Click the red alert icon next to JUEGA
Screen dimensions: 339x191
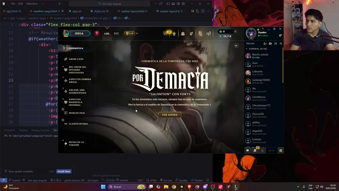[97, 33]
